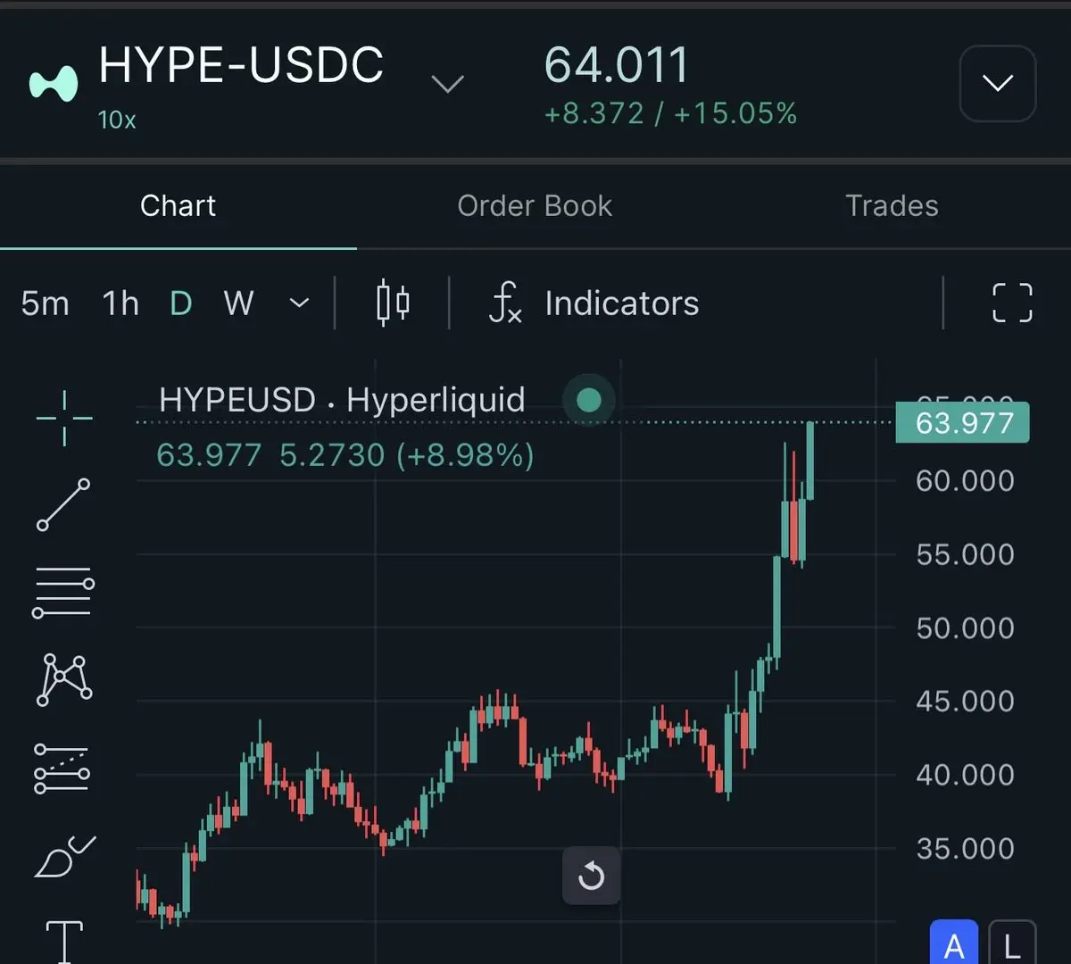The height and width of the screenshot is (964, 1071).
Task: Expand header details boxed chevron button
Action: click(x=998, y=84)
